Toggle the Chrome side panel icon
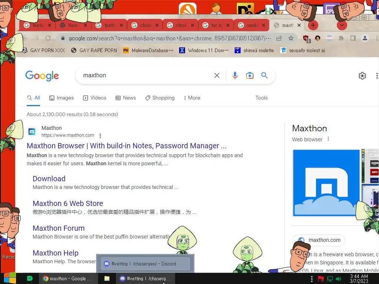379x284 pixels. coord(353,38)
